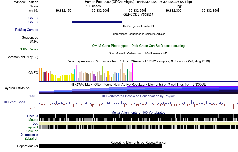Viewport: 238px width, 152px height.
Task: Open the RepeatMasker track label
Action: [28, 146]
